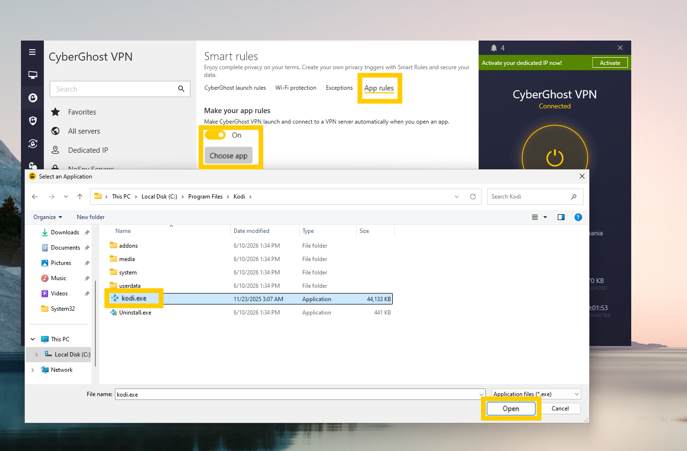
Task: Go forward in file dialog
Action: pos(51,197)
